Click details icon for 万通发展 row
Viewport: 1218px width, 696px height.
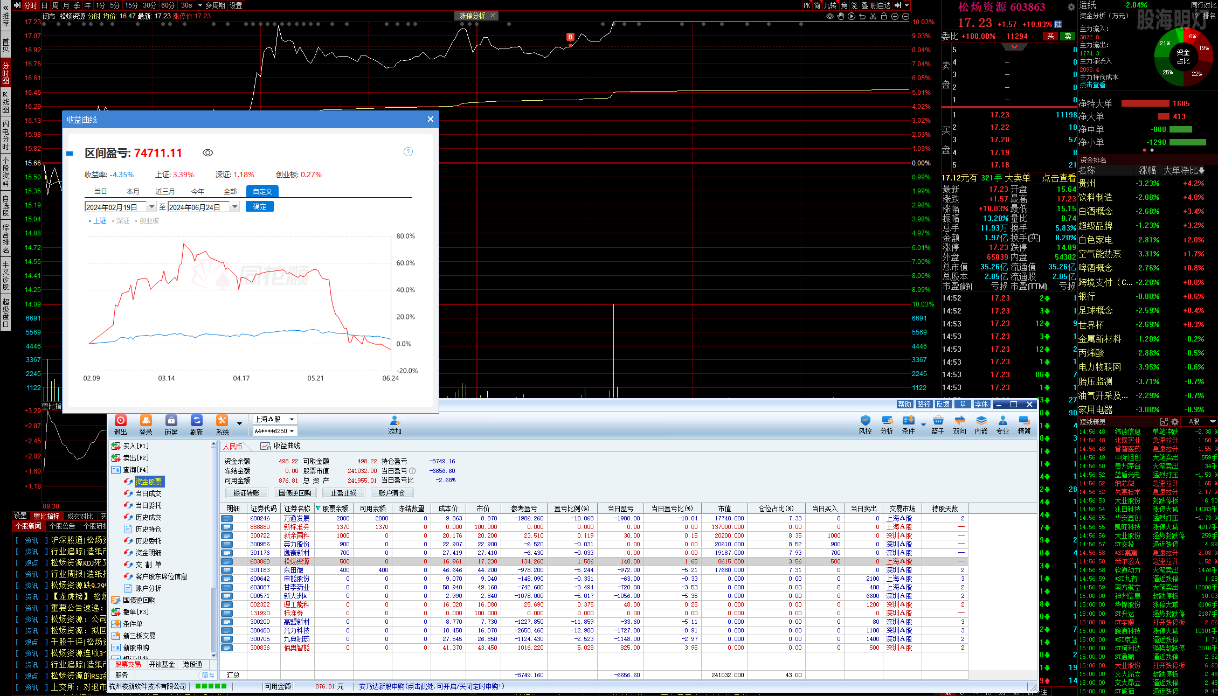click(x=227, y=518)
